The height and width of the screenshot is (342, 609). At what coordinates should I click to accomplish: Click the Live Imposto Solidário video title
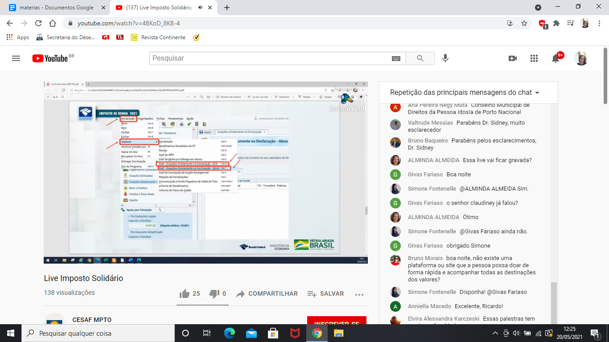pyautogui.click(x=83, y=278)
